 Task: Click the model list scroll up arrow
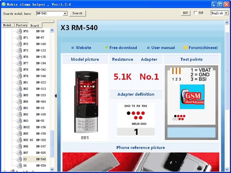coord(52,30)
